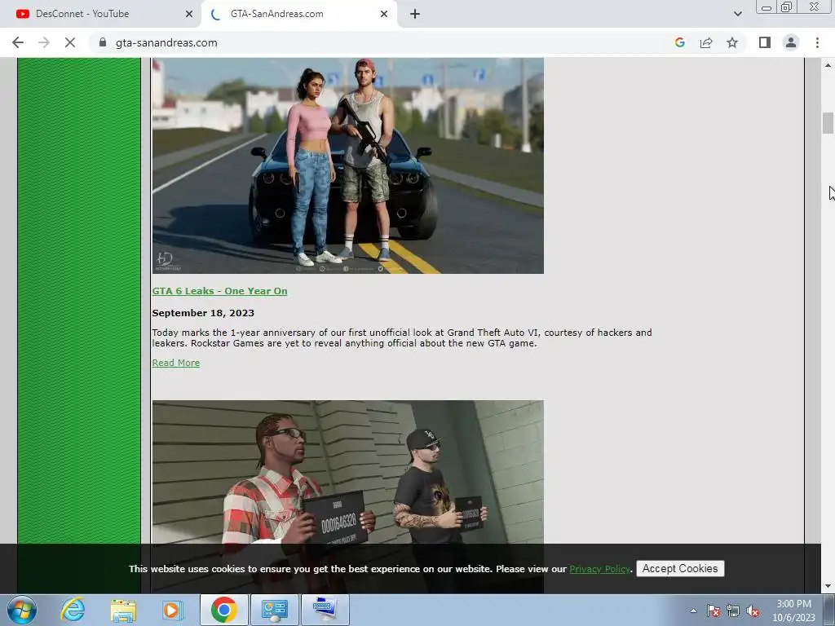Click the page scrollbar up arrow
The width and height of the screenshot is (835, 626).
click(x=828, y=65)
